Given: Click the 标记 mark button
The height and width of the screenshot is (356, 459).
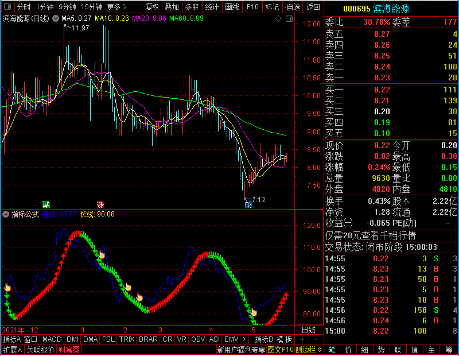Looking at the screenshot, I should pos(272,7).
